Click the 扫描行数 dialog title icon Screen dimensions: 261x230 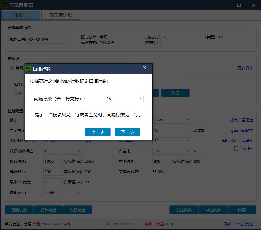28,69
